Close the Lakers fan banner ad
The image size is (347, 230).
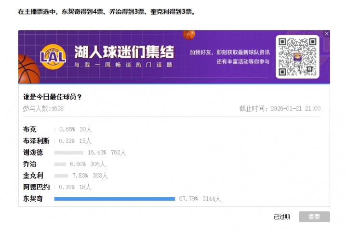pos(326,34)
